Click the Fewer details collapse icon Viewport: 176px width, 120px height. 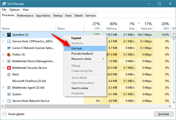4,114
